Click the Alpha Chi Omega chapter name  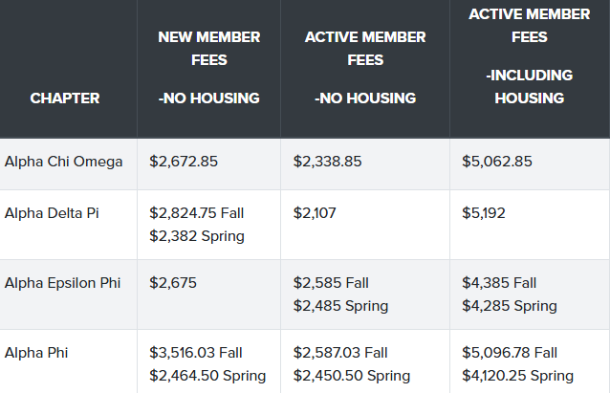64,161
